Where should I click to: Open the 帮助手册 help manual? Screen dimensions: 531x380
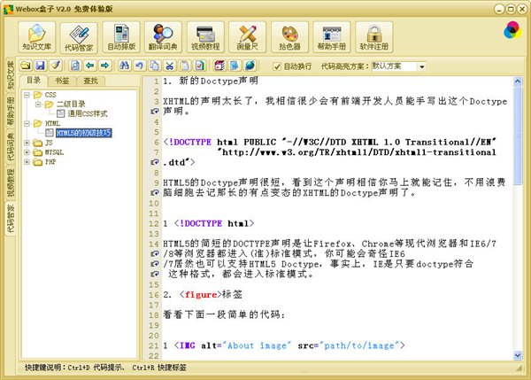332,37
